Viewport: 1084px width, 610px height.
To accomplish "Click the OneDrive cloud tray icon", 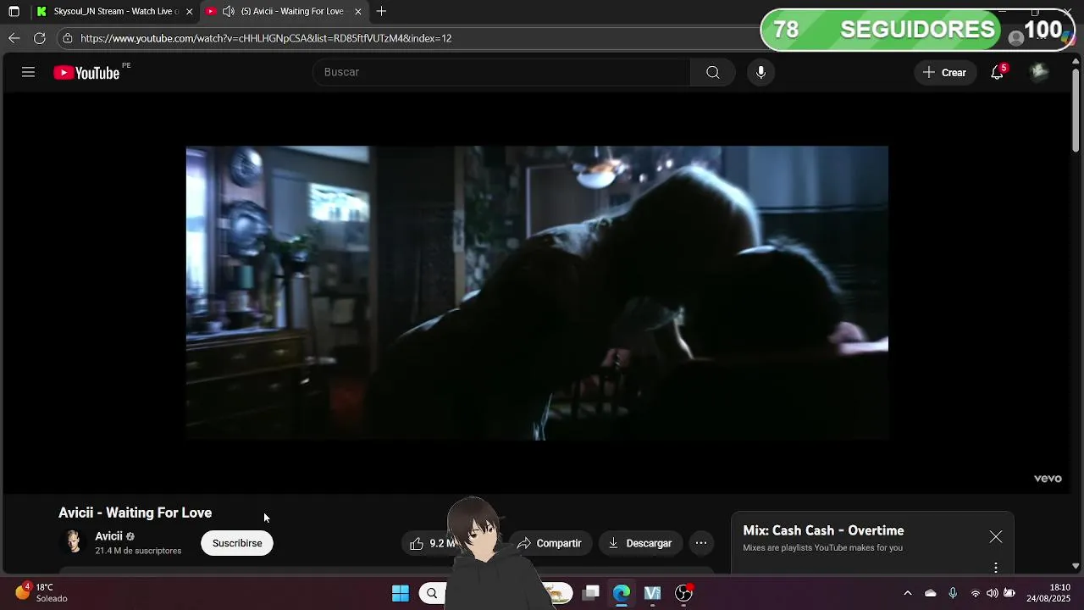I will point(930,593).
